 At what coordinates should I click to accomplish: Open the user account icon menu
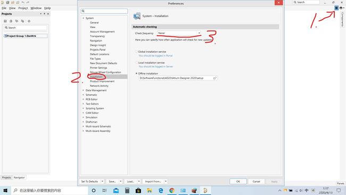tap(342, 8)
